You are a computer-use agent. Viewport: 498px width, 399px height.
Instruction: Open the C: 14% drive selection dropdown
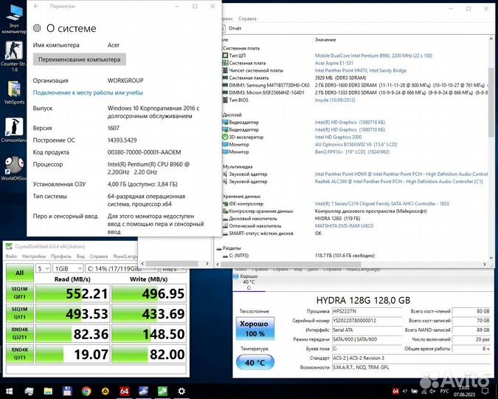pos(122,268)
